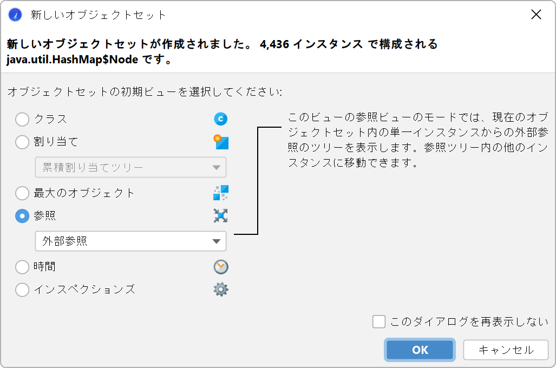Select the 割り当て radio button

coord(22,142)
